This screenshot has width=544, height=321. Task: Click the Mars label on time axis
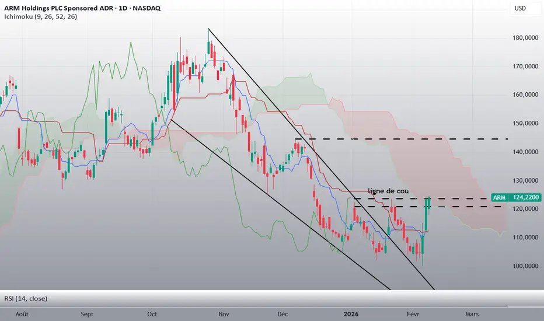tap(472, 314)
